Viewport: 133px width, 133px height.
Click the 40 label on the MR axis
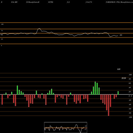point(130,88)
